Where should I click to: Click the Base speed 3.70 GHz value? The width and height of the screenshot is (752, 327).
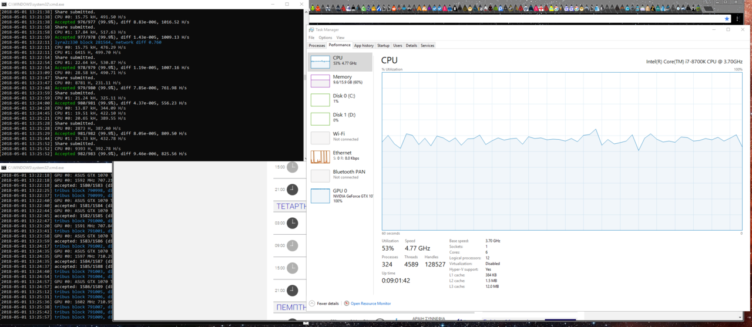493,241
